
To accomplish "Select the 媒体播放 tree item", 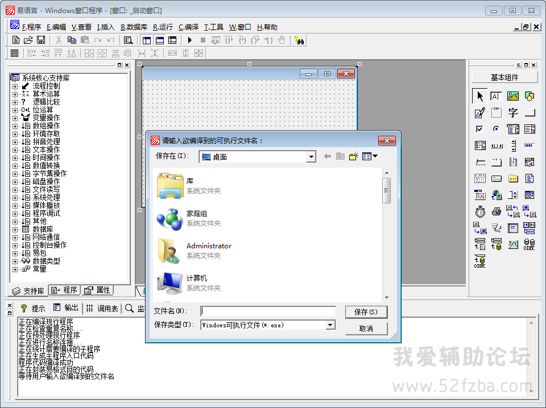I will 46,205.
